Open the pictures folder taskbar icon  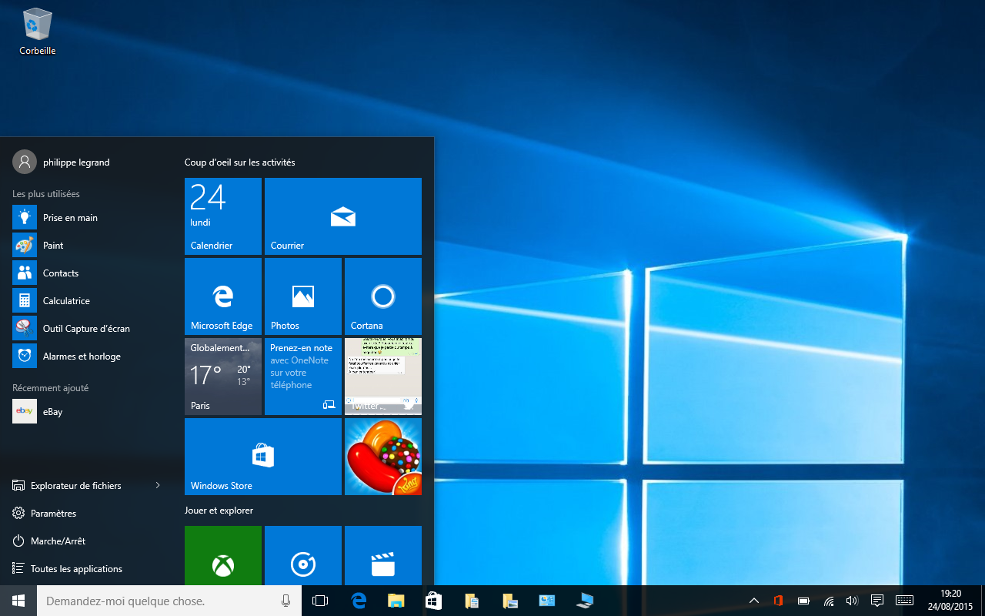[509, 601]
